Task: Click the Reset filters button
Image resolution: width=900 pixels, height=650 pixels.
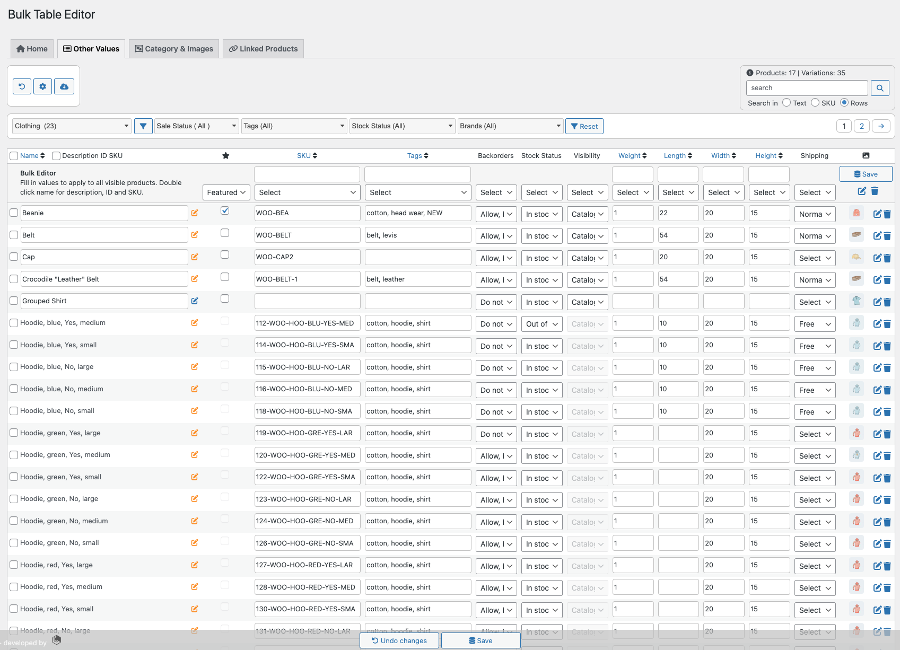Action: [584, 126]
